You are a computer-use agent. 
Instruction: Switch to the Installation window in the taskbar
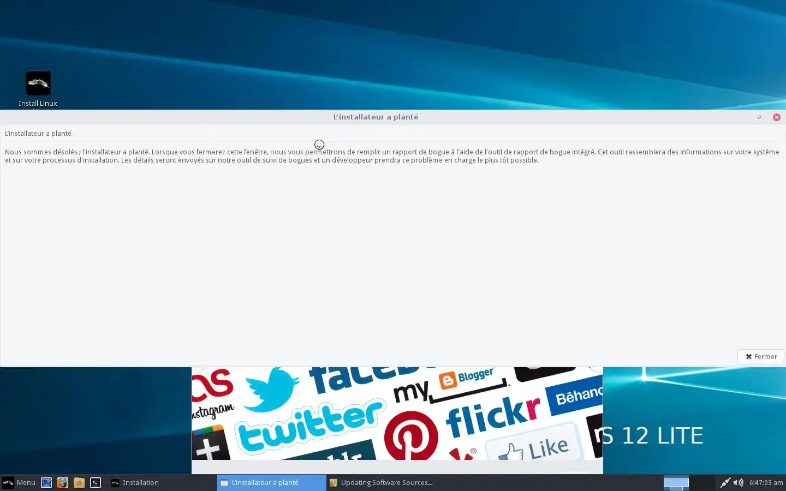pos(162,482)
